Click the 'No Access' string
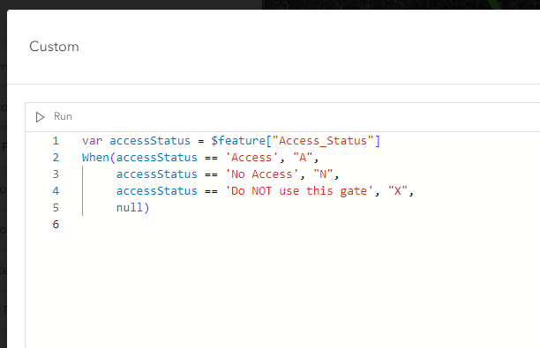Viewport: 540px width, 348px height. [262, 174]
